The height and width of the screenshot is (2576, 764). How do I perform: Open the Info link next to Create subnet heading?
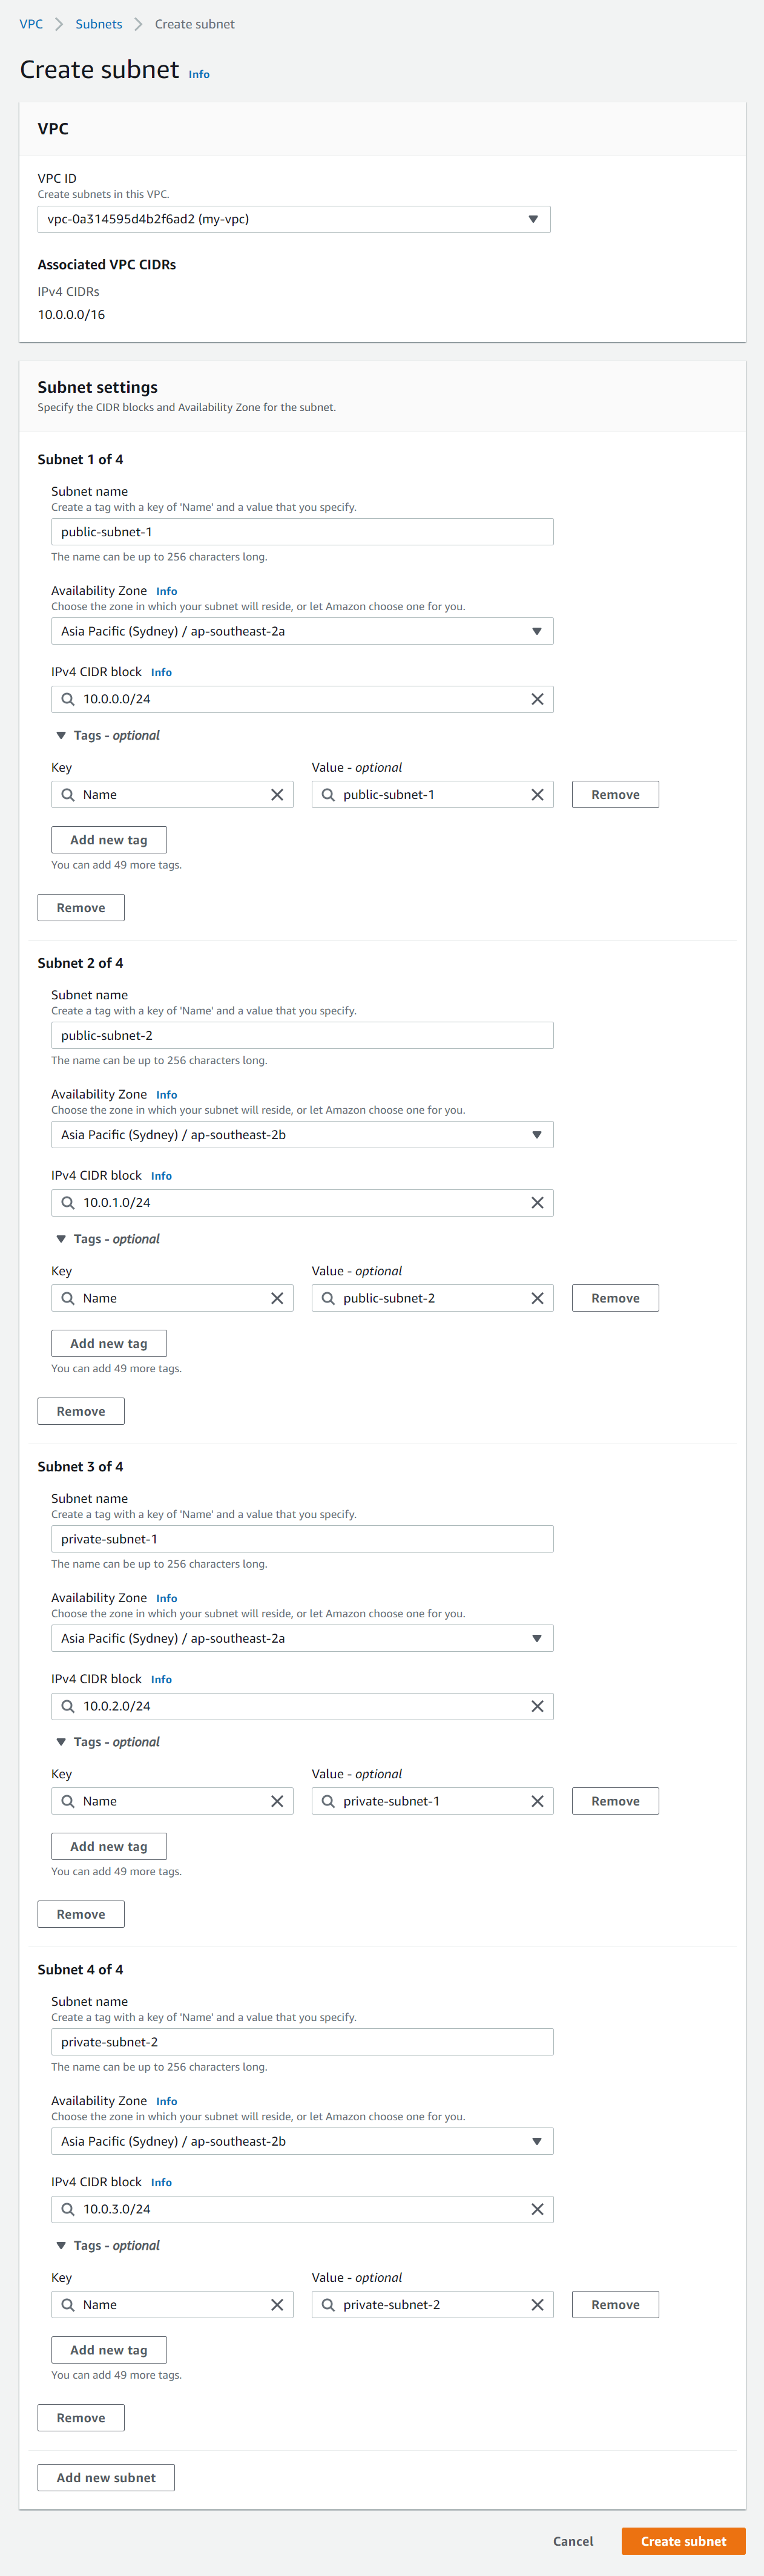tap(199, 74)
